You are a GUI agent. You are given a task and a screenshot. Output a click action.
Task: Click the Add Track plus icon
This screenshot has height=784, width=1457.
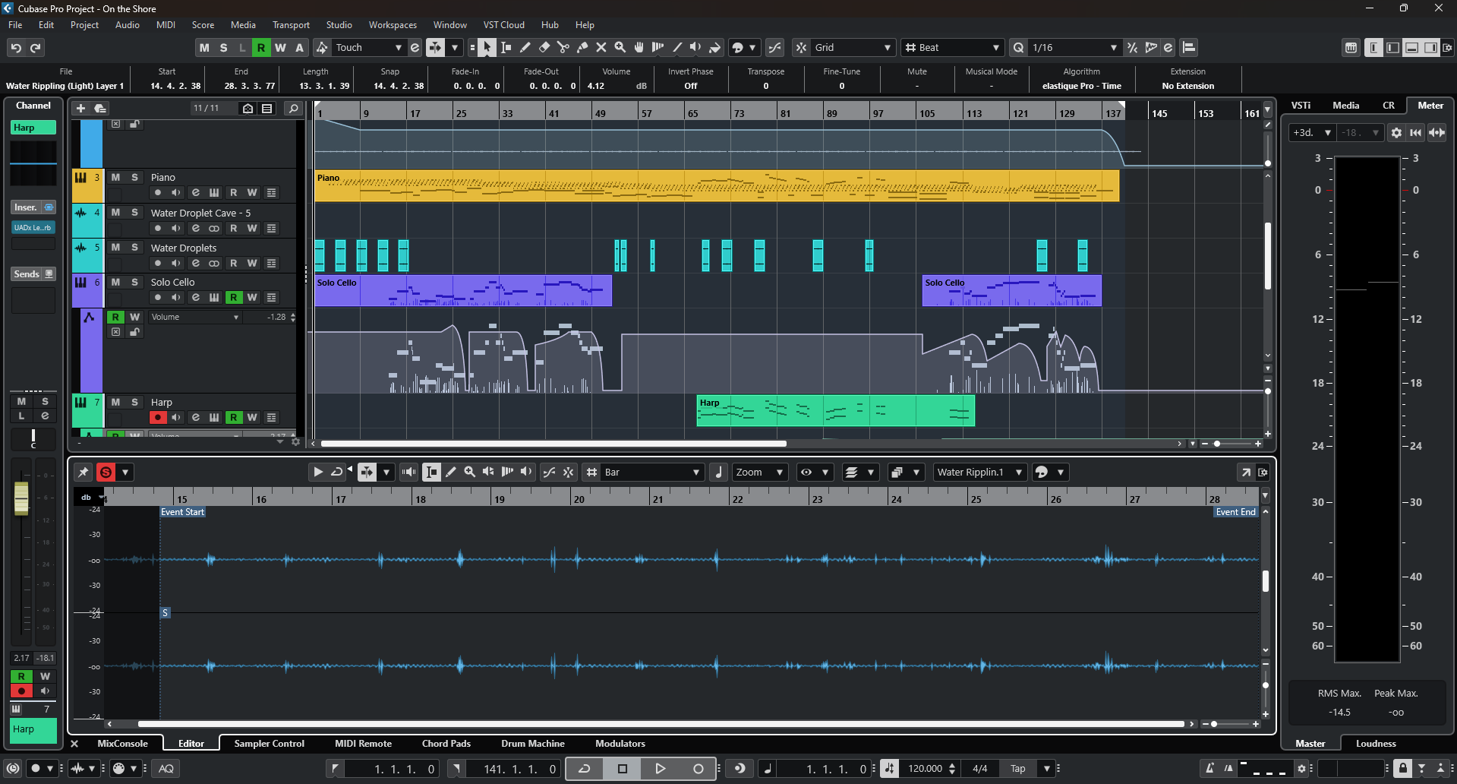(x=80, y=109)
